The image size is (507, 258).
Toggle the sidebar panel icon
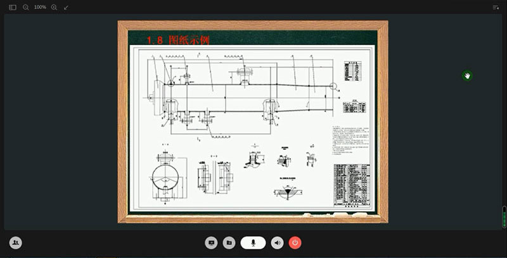(x=13, y=7)
